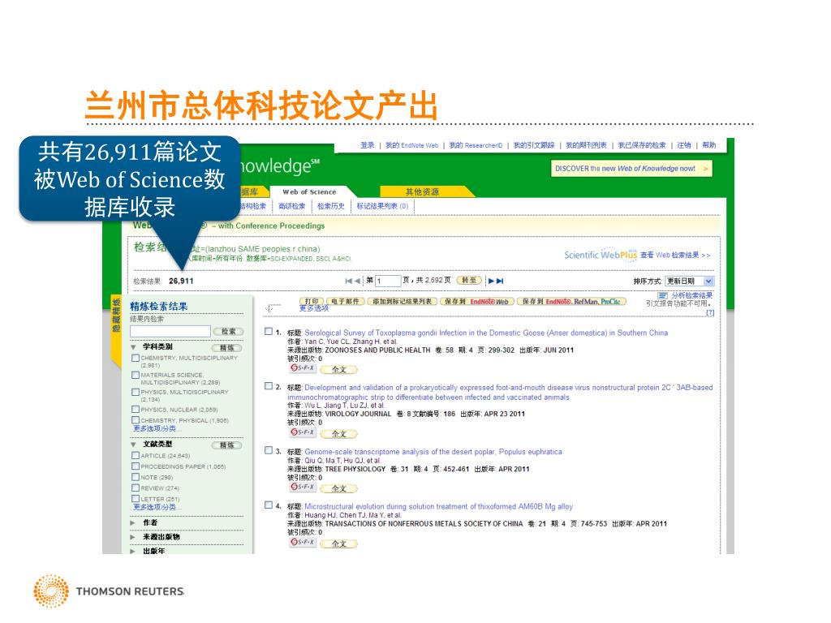Save to EndNote, RefMan, ProCite

(x=571, y=302)
